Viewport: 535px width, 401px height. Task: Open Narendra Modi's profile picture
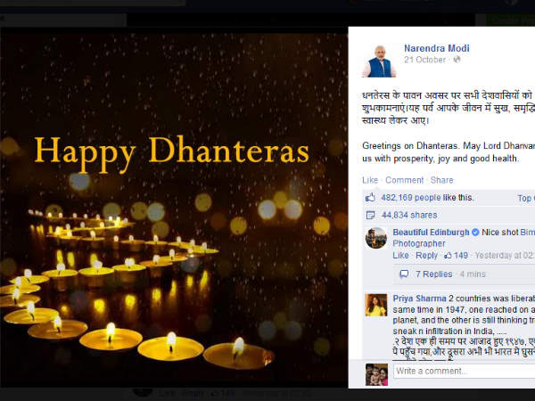pyautogui.click(x=380, y=61)
